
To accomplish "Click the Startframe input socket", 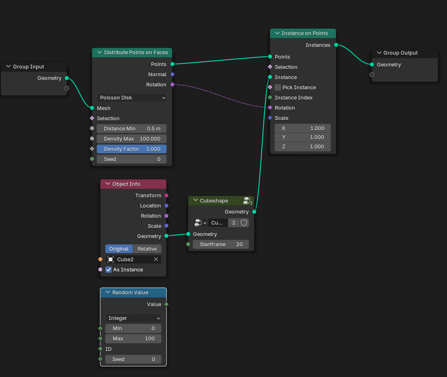I will click(x=188, y=244).
